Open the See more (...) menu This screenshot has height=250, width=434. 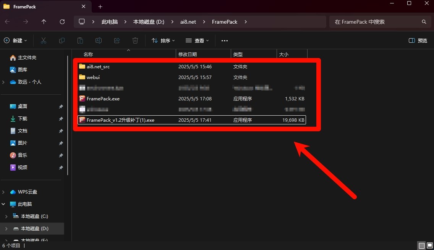point(224,40)
